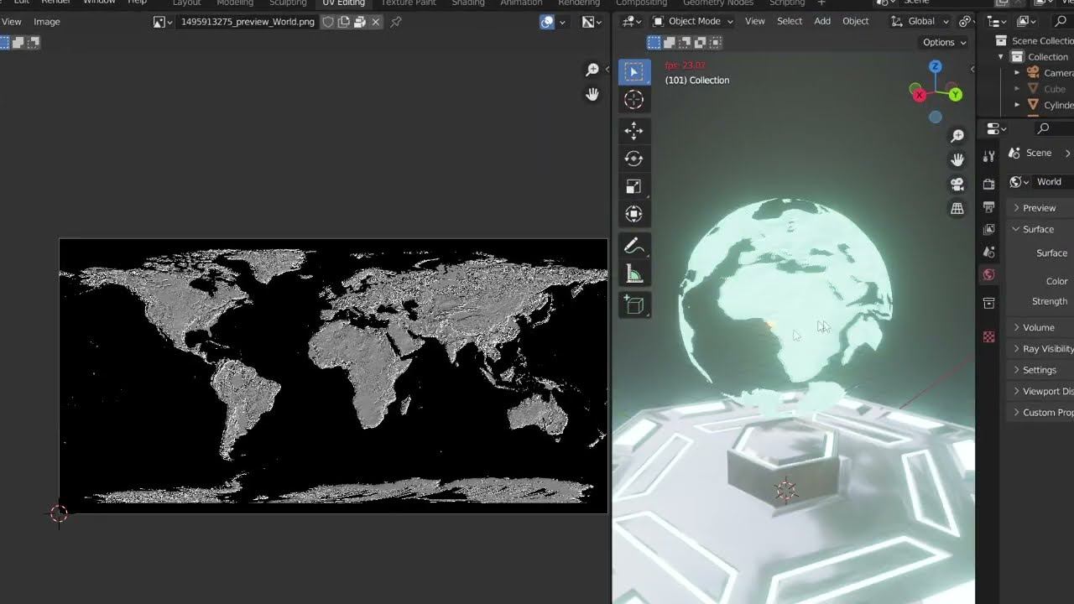Click Y axis on navigation gizmo
The height and width of the screenshot is (604, 1074).
[955, 95]
